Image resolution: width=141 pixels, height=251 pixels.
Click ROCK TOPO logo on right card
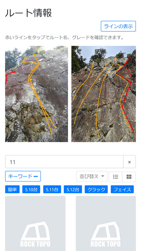pyautogui.click(x=106, y=234)
